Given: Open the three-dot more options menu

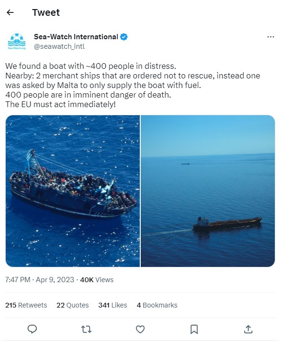Looking at the screenshot, I should (x=271, y=37).
